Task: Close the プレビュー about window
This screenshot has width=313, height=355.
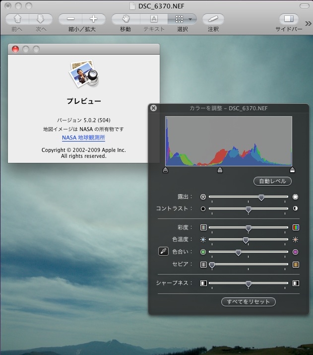Action: pos(15,49)
